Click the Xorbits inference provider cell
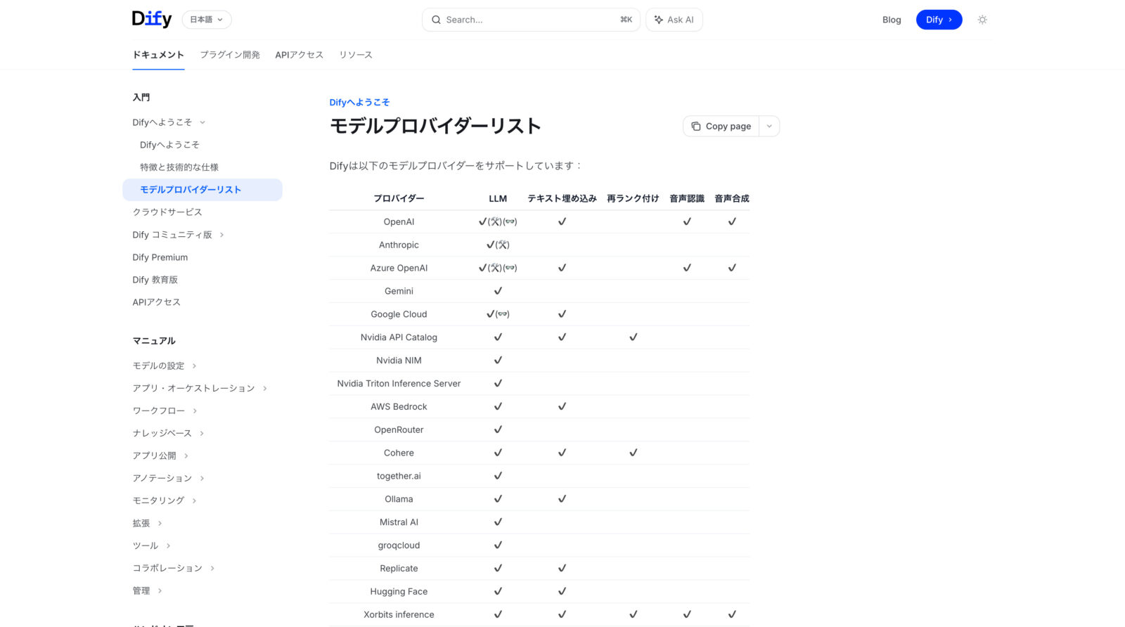Screen dimensions: 1125x627 point(399,614)
